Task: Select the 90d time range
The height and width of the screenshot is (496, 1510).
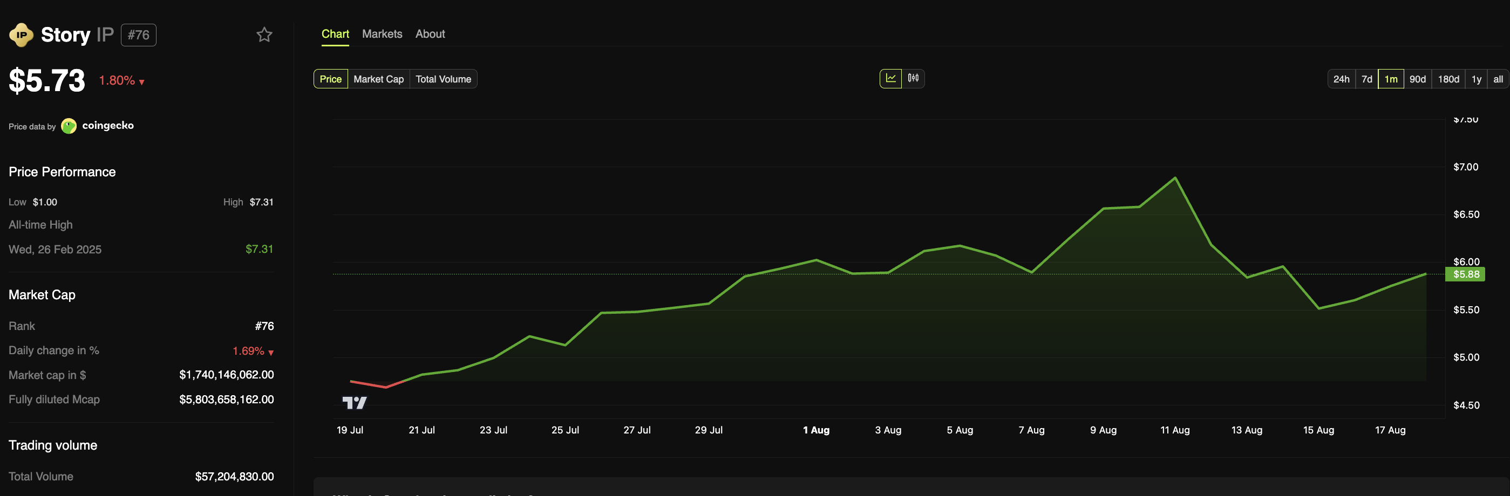Action: click(x=1417, y=79)
